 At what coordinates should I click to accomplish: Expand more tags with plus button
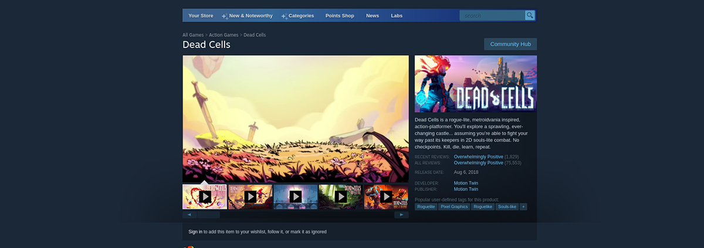[523, 207]
